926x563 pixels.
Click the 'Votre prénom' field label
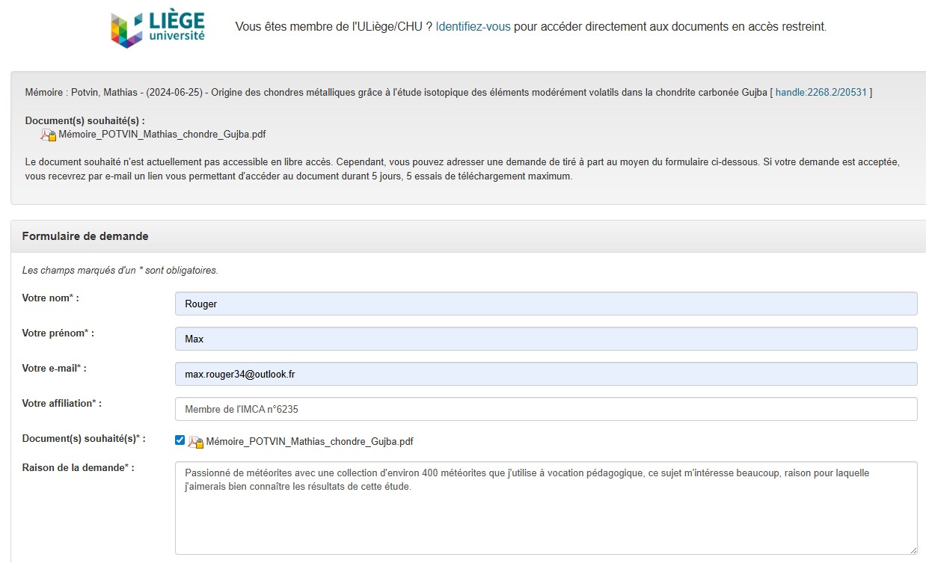click(x=58, y=333)
